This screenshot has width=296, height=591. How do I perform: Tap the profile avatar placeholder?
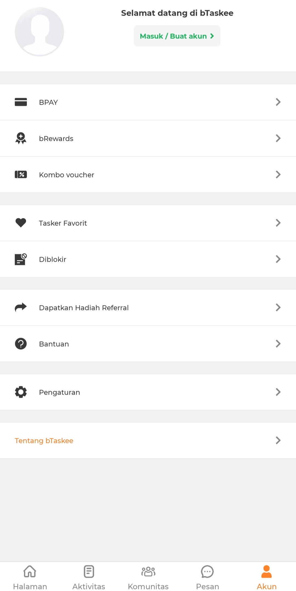pos(39,32)
